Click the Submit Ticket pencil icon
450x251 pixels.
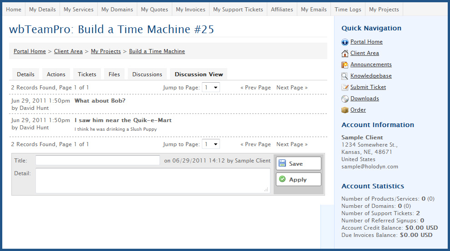[x=345, y=88]
